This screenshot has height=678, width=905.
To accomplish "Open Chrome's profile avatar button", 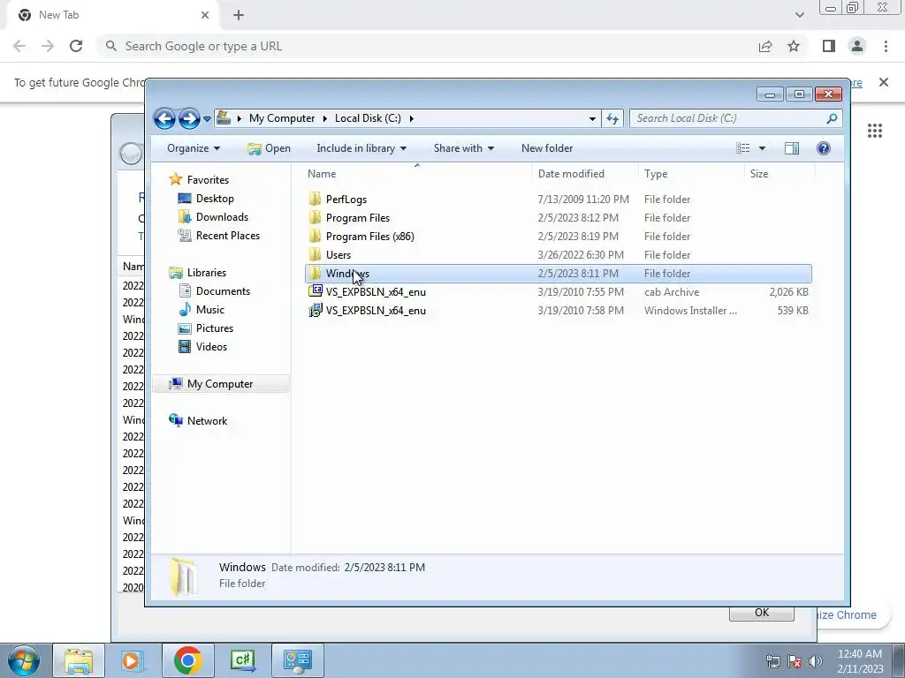I will pyautogui.click(x=857, y=46).
